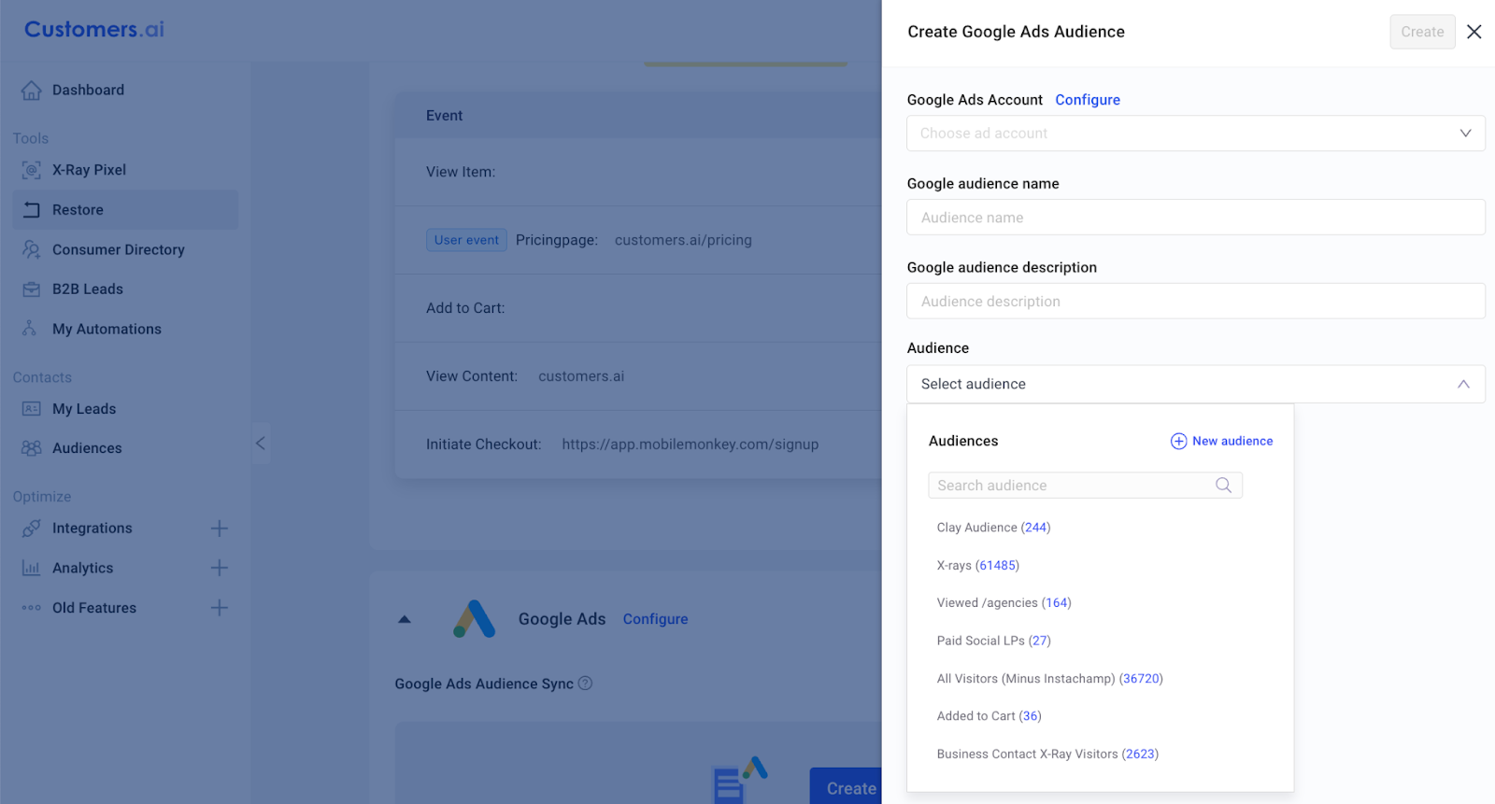Click the Consumer Directory icon
This screenshot has height=804, width=1495.
pyautogui.click(x=32, y=249)
